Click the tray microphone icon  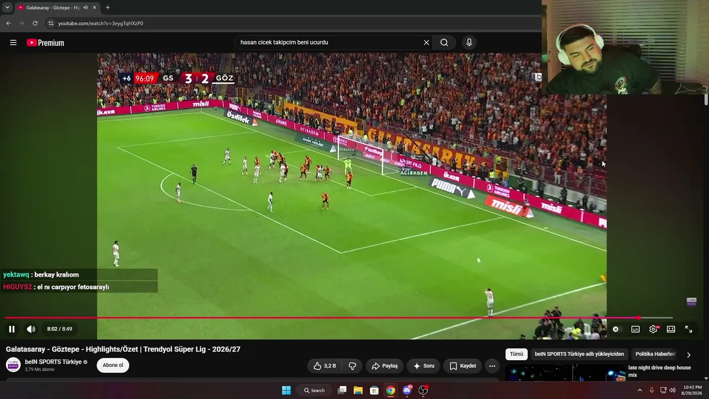(652, 390)
